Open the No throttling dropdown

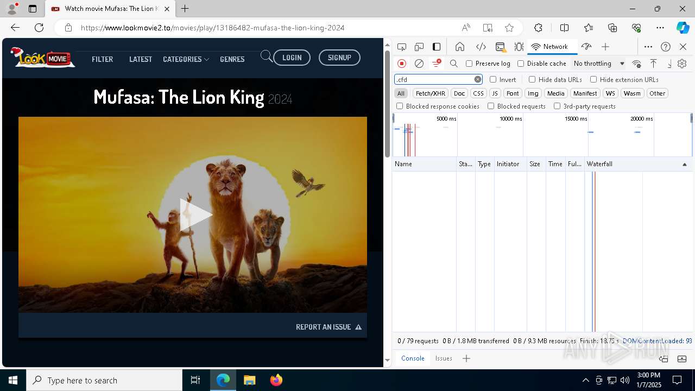pyautogui.click(x=598, y=64)
